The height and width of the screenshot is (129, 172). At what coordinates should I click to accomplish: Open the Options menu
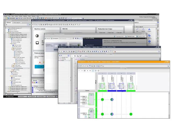(x=25, y=16)
